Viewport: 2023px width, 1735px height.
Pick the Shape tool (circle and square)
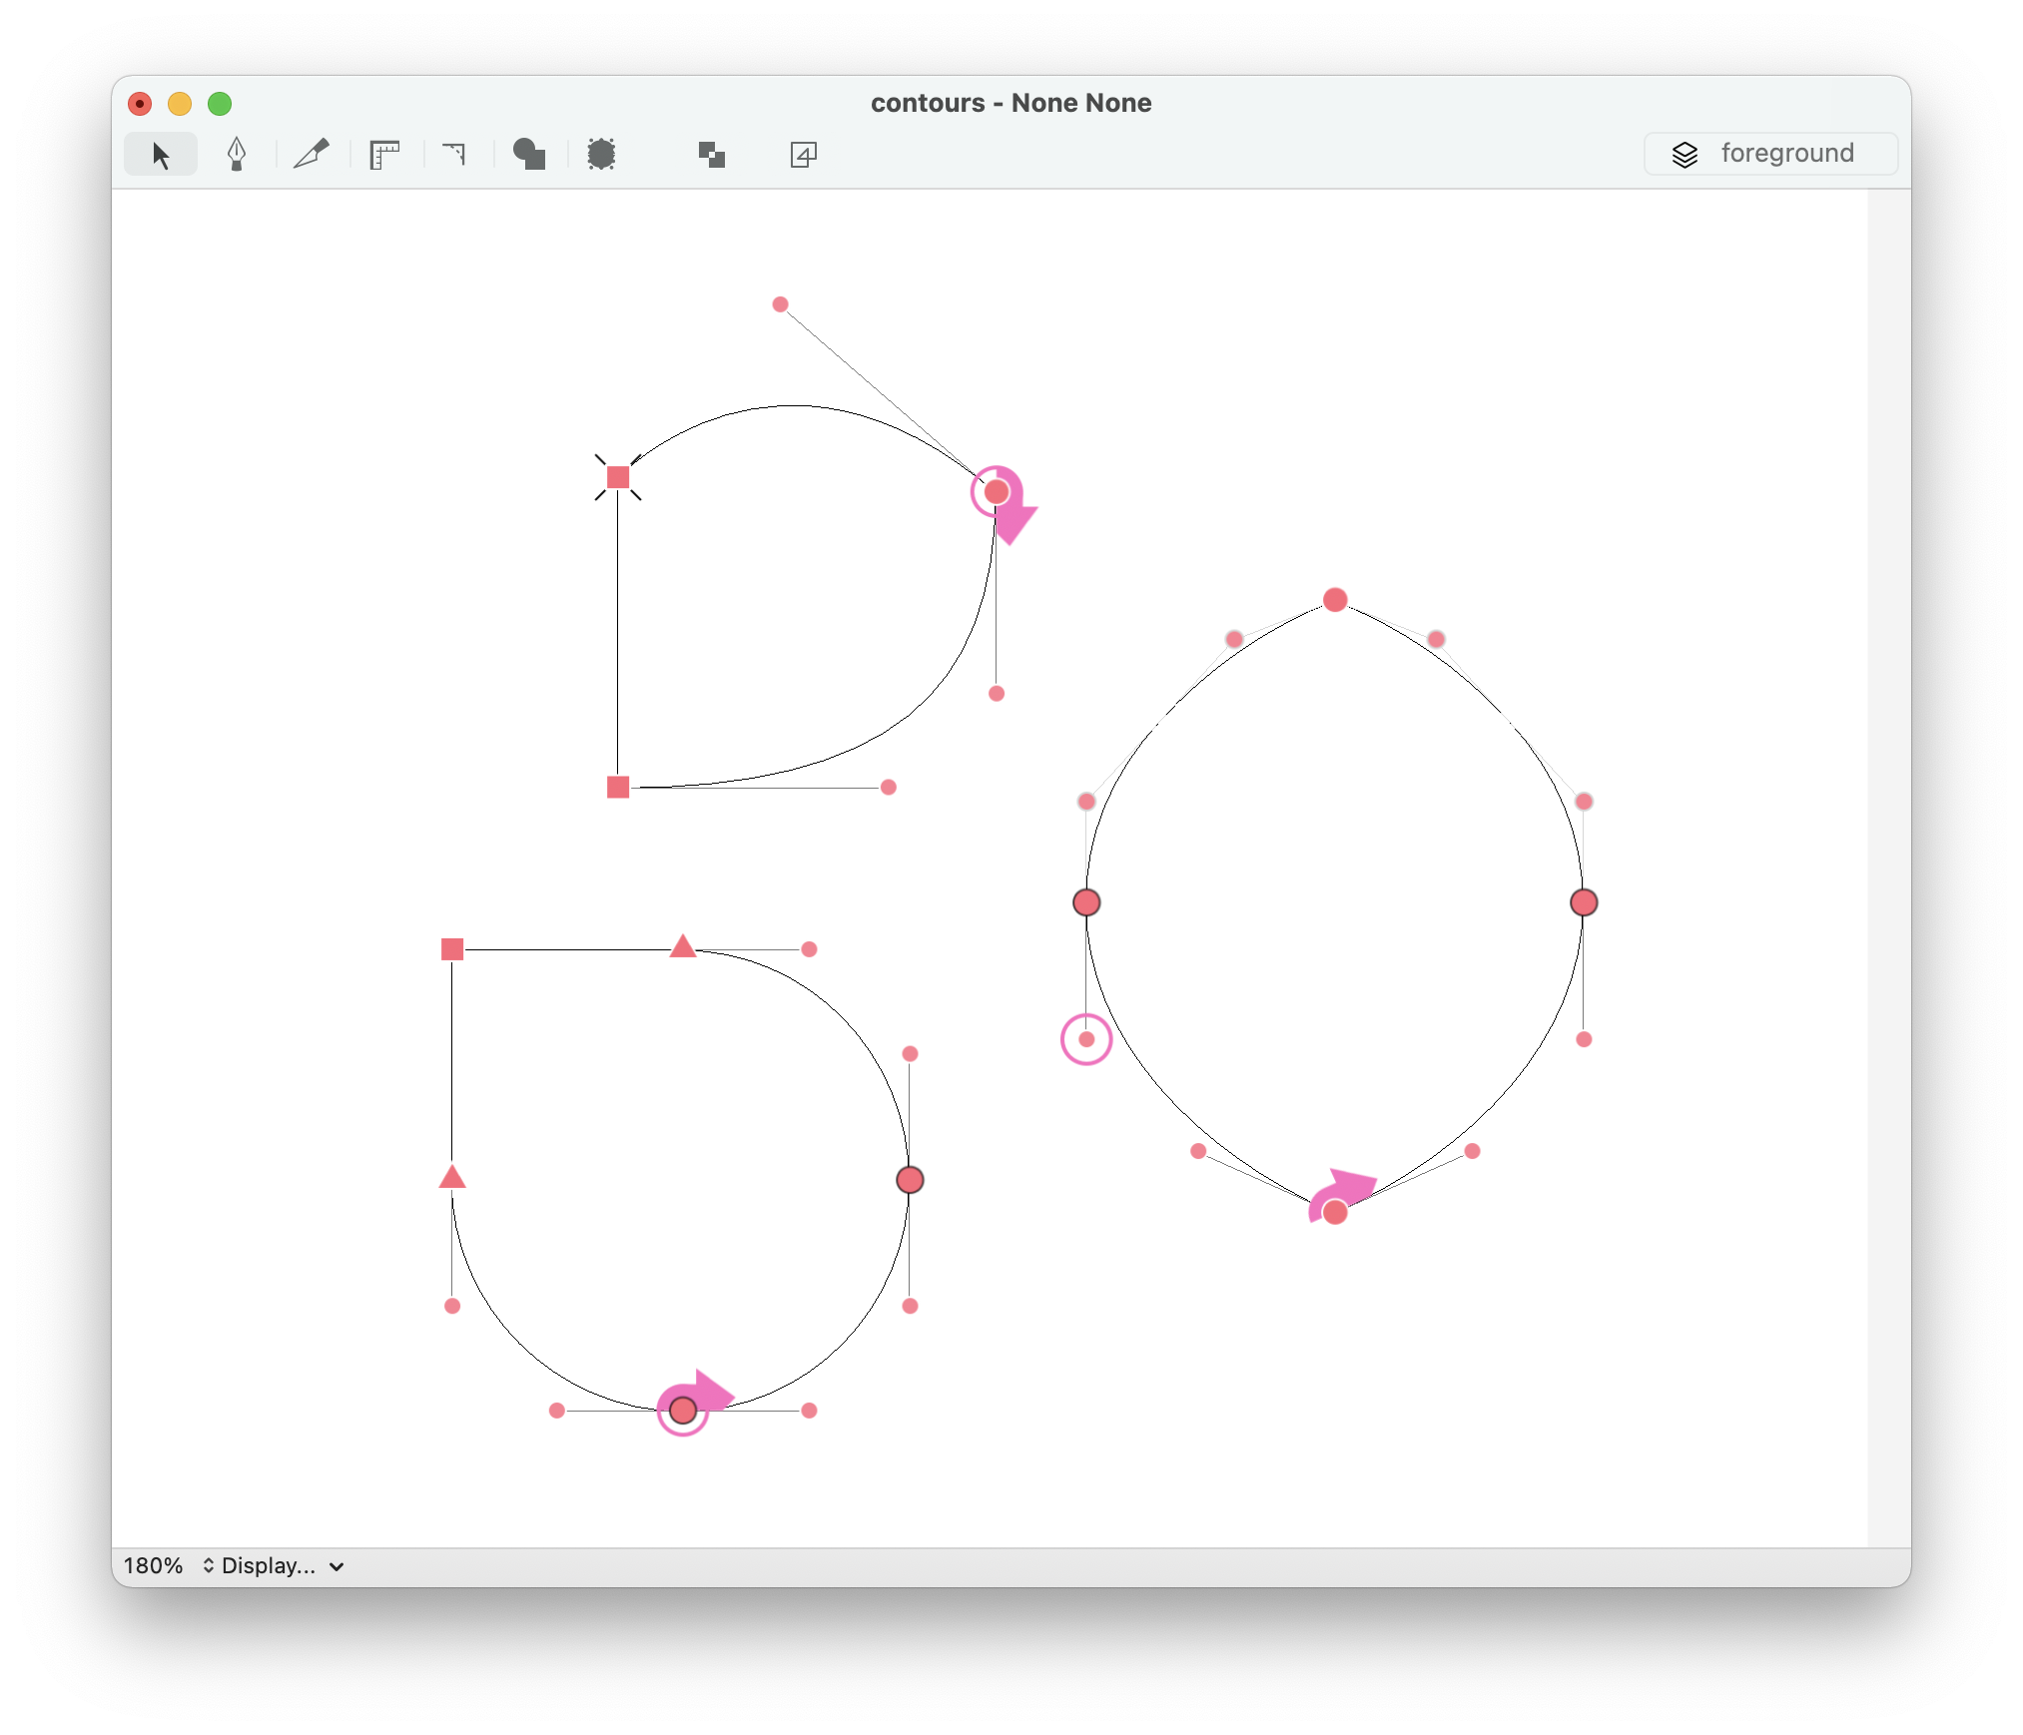click(x=529, y=154)
